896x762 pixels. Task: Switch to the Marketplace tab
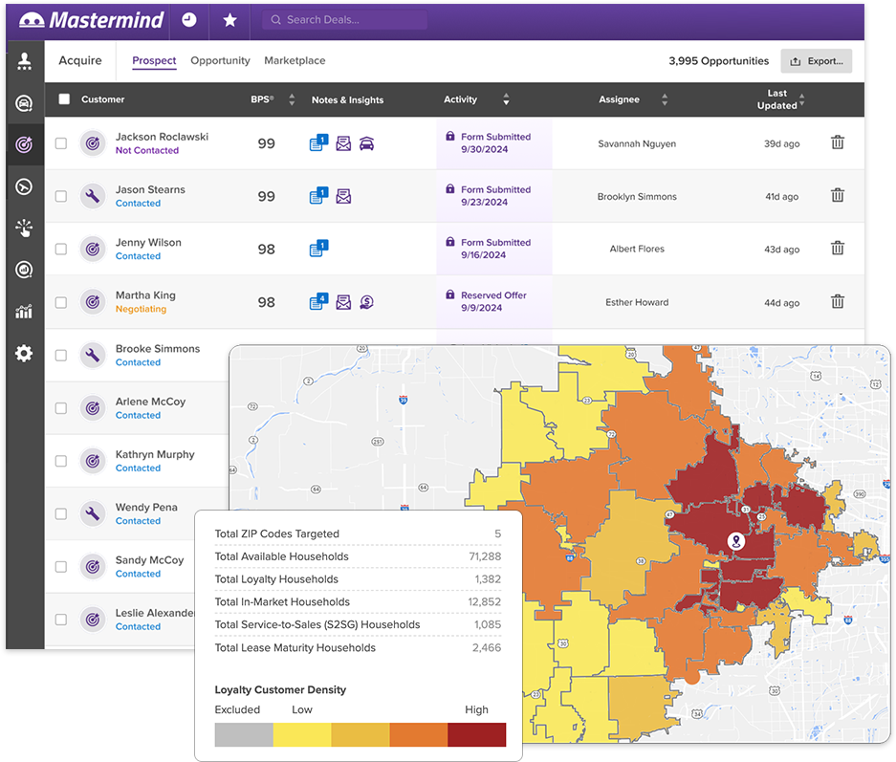294,60
